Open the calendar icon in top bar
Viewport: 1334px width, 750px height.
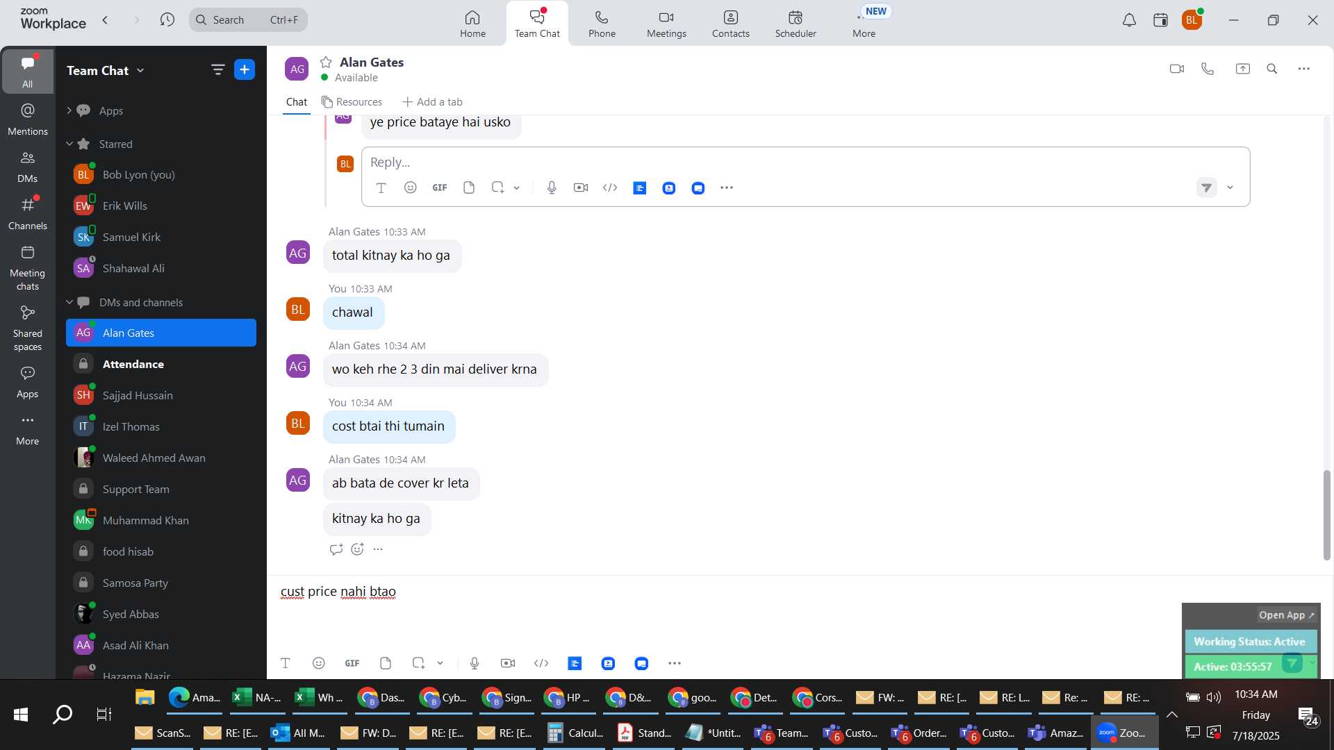pyautogui.click(x=1160, y=20)
